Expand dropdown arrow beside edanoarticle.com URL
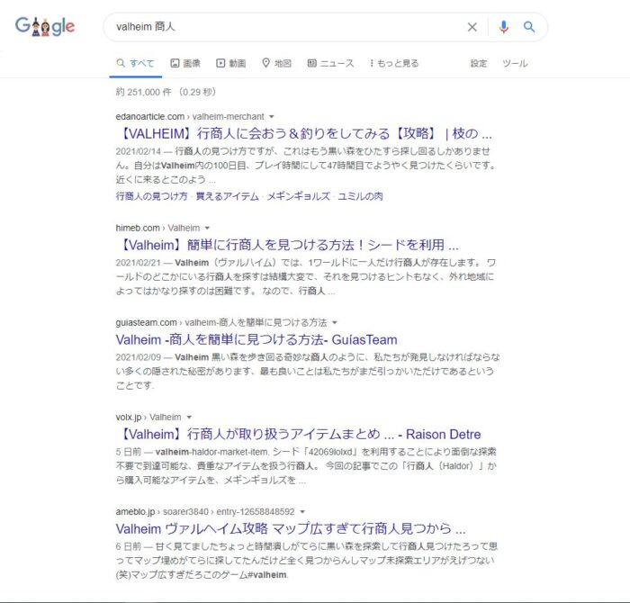 pyautogui.click(x=272, y=116)
